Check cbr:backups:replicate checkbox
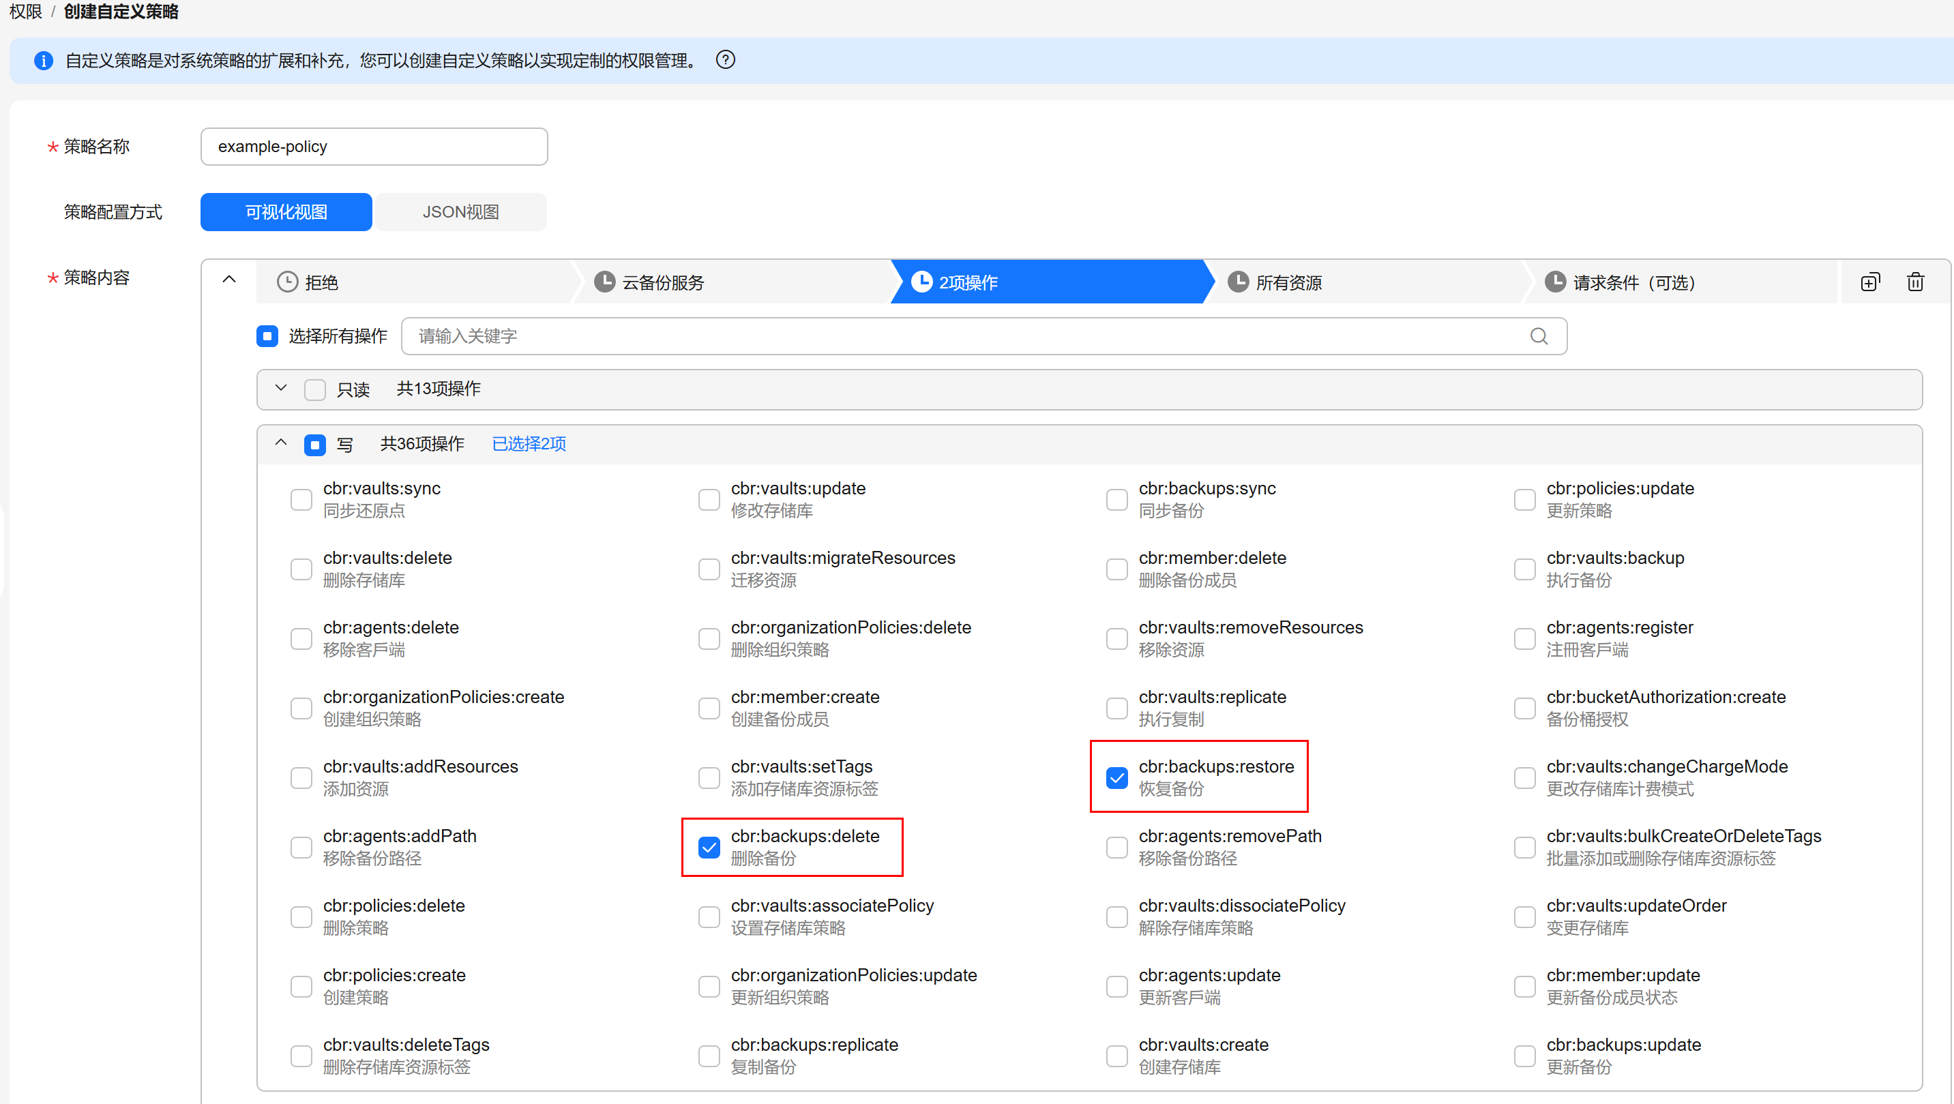The height and width of the screenshot is (1104, 1954). point(709,1056)
